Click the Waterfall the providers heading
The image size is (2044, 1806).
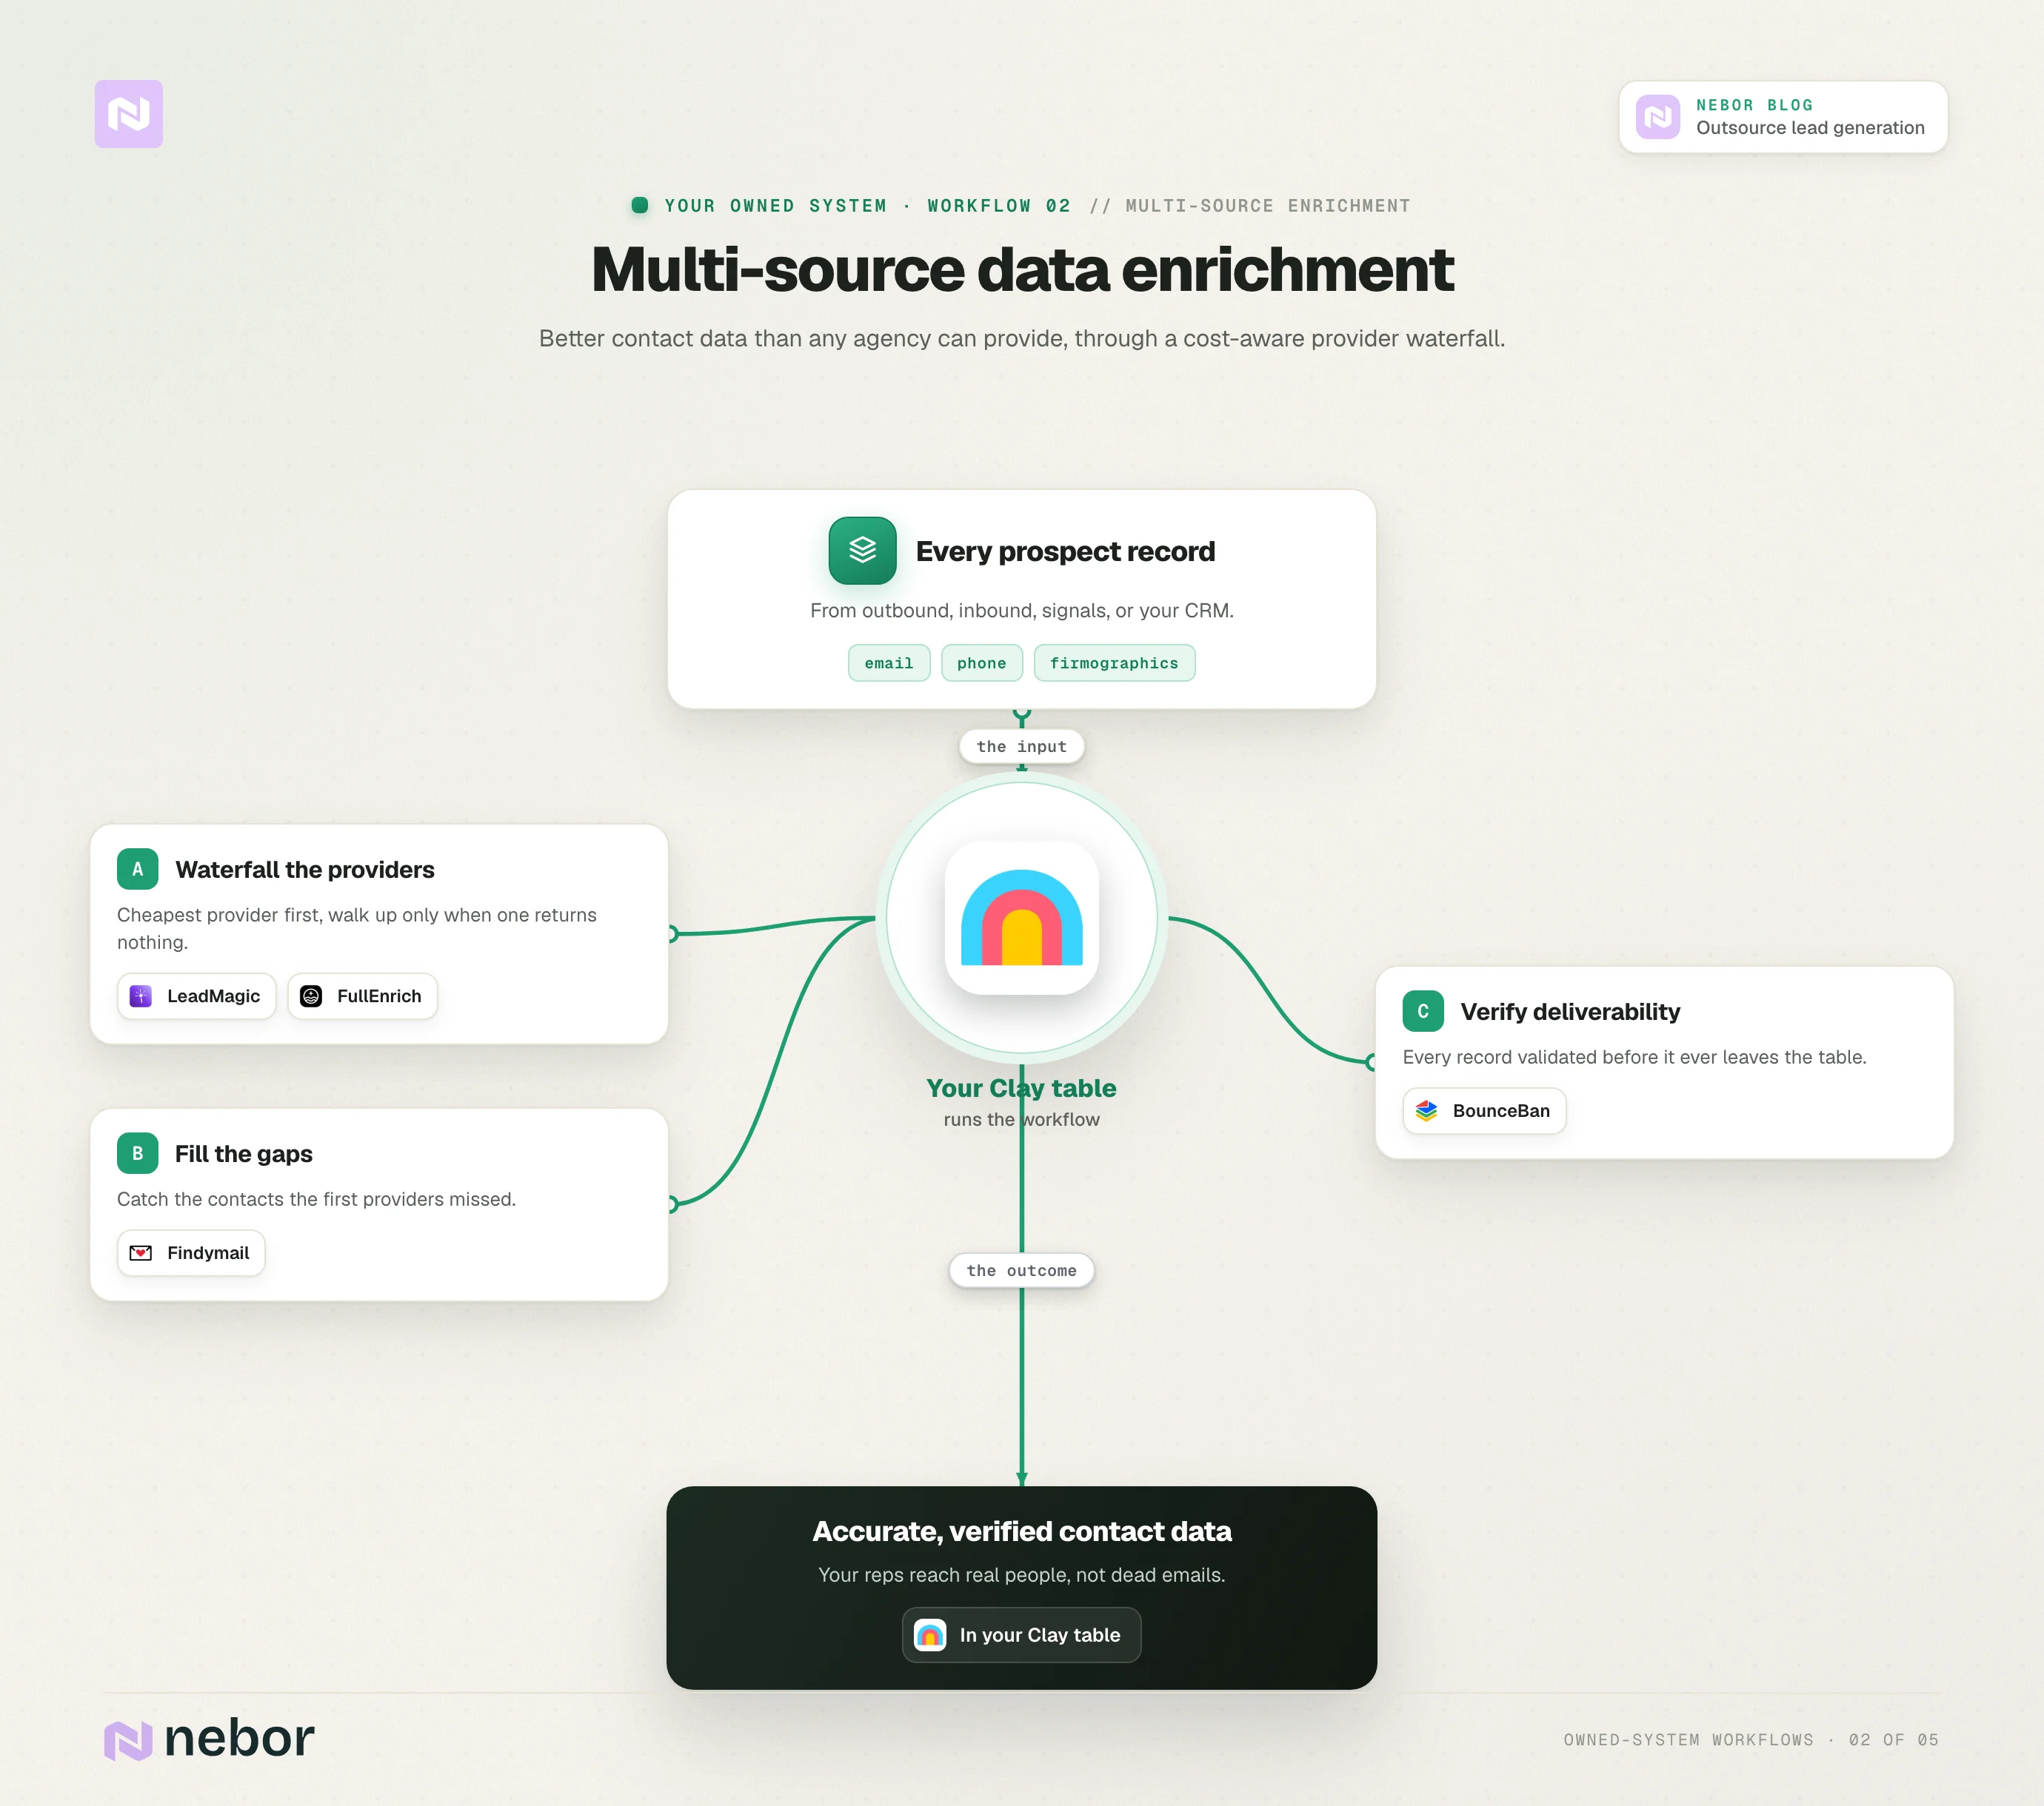click(x=305, y=870)
